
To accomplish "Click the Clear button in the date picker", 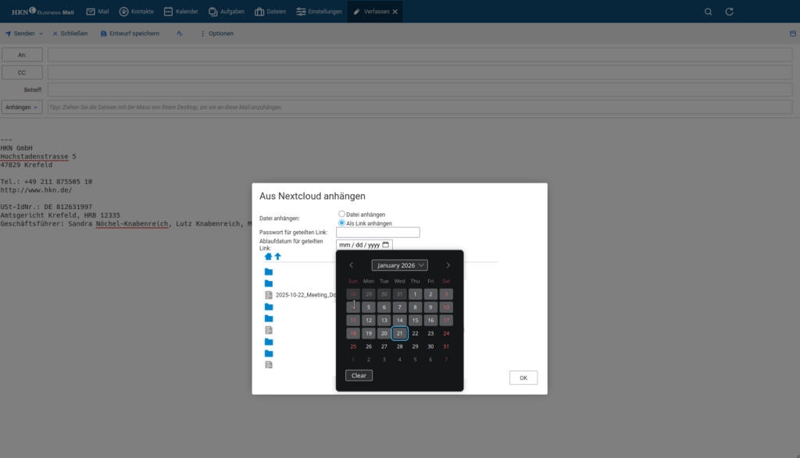I will pos(359,375).
